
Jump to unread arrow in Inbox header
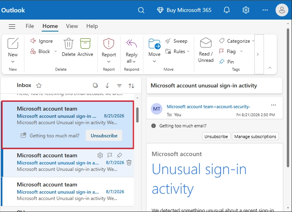click(x=107, y=85)
